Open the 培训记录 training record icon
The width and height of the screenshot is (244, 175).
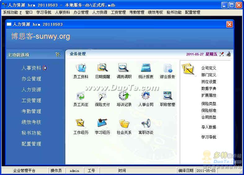[124, 96]
